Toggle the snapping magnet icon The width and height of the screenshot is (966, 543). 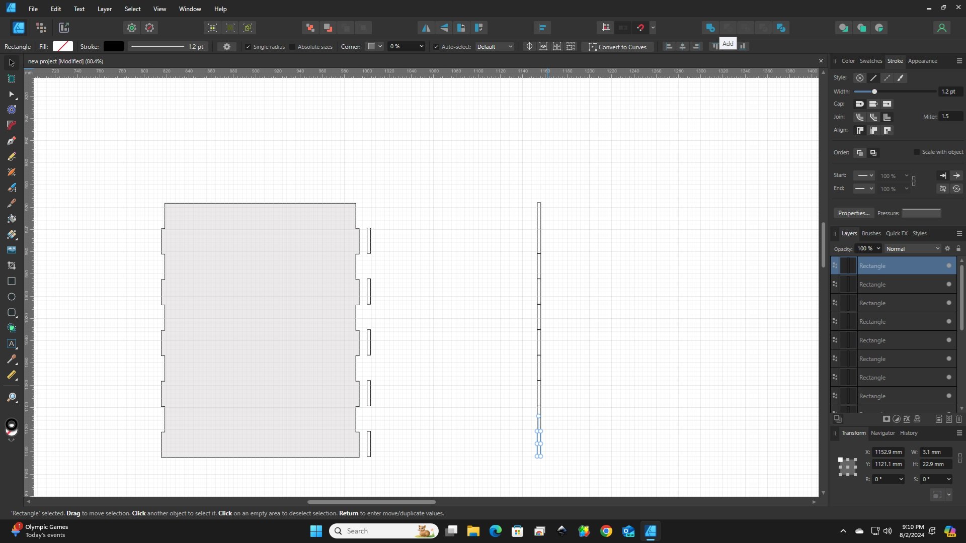(640, 28)
